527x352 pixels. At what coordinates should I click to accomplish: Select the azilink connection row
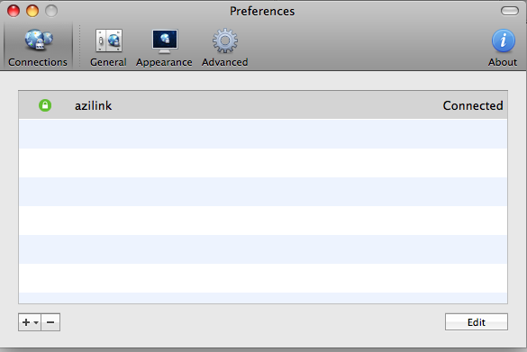coord(263,105)
